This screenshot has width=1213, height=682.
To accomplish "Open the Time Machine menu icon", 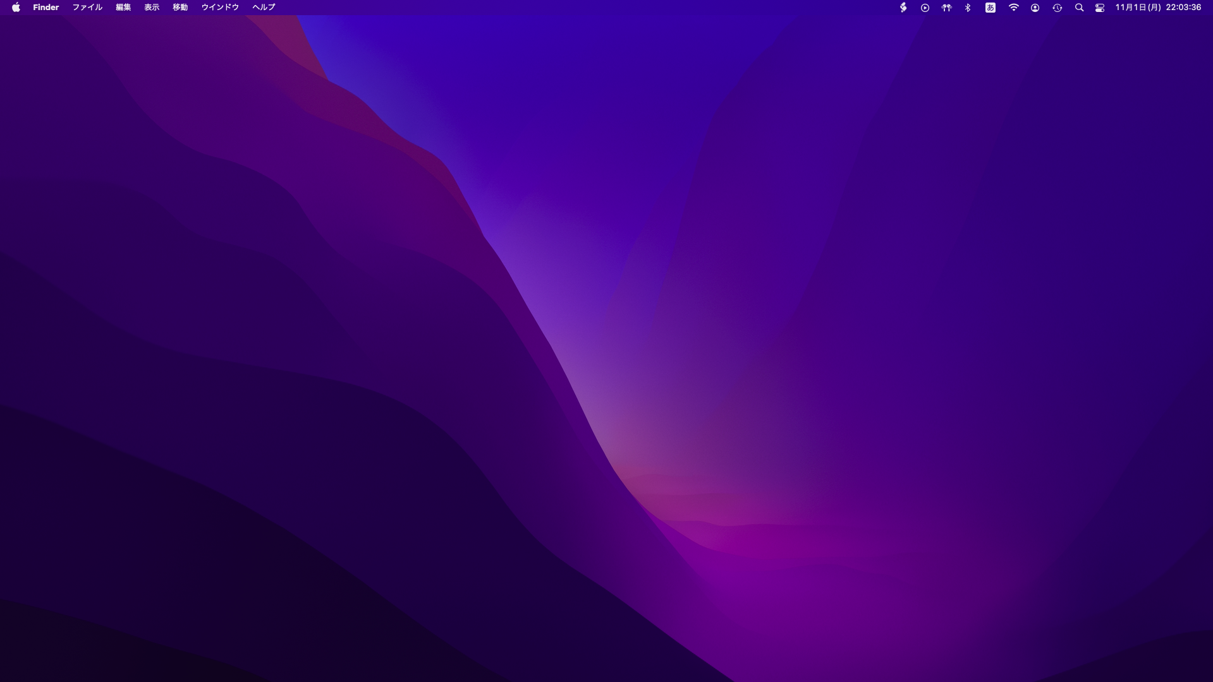I will pos(1057,8).
